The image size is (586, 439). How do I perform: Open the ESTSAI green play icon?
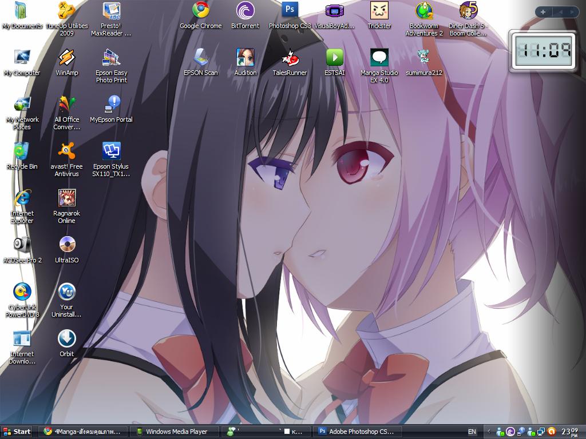tap(334, 63)
